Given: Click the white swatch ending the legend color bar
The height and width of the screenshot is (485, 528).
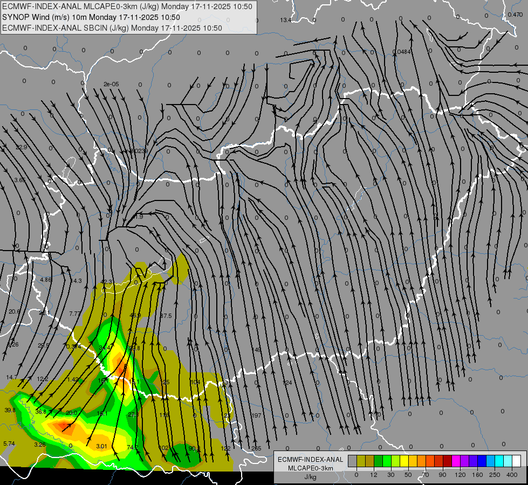Looking at the screenshot, I should [x=517, y=461].
